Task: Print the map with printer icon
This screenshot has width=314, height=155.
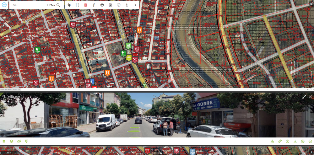Action: pyautogui.click(x=102, y=5)
